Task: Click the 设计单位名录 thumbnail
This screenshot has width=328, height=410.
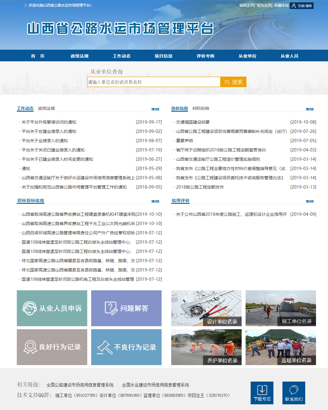Action: 206,308
